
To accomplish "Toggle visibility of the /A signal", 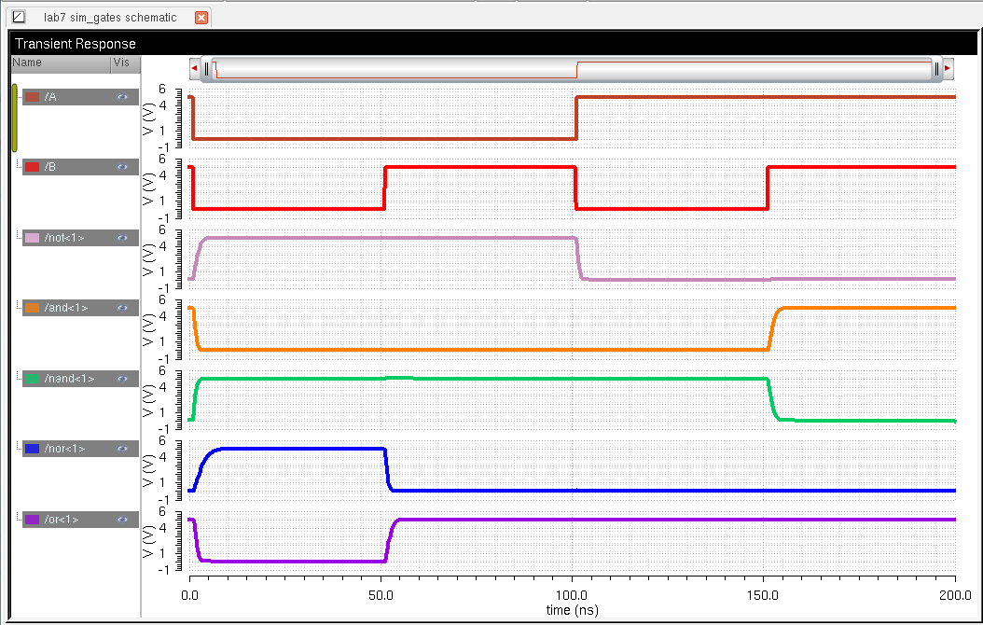I will (122, 97).
